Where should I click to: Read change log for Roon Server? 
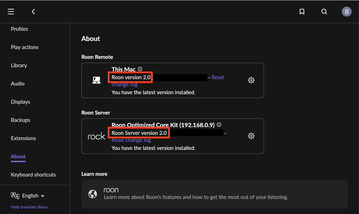(131, 140)
